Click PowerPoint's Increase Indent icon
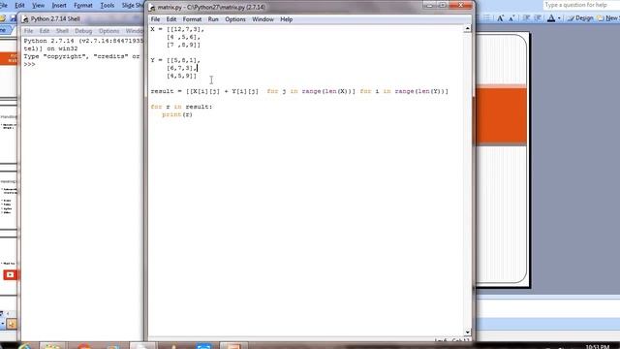Viewport: 620px width, 349px height. (538, 18)
